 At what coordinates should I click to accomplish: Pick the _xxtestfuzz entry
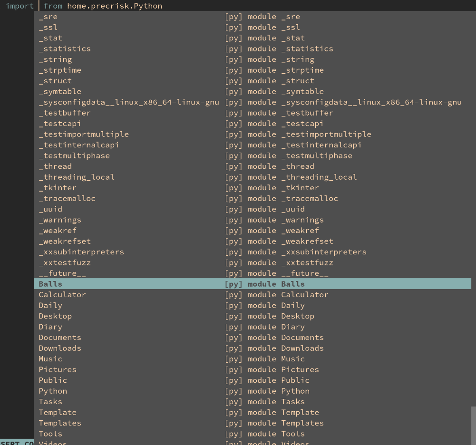point(253,262)
